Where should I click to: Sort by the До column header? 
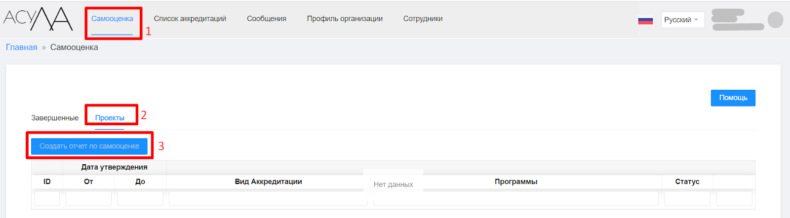(140, 182)
